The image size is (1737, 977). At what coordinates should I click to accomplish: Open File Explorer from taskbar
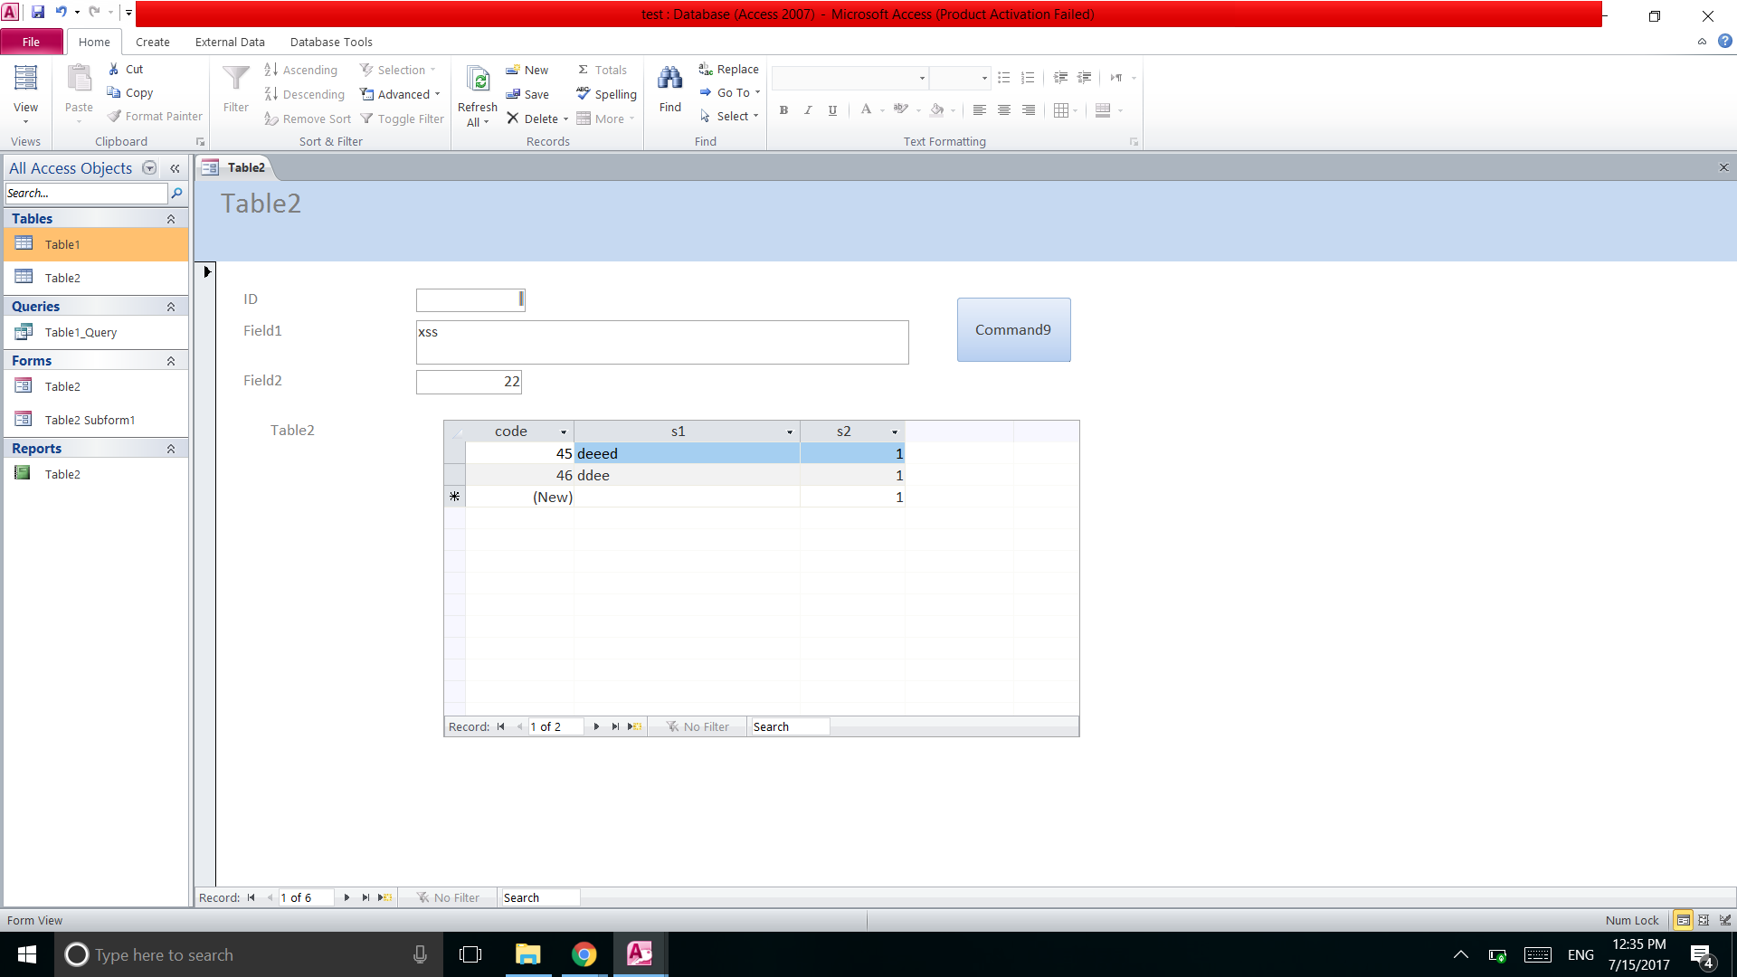pos(527,954)
